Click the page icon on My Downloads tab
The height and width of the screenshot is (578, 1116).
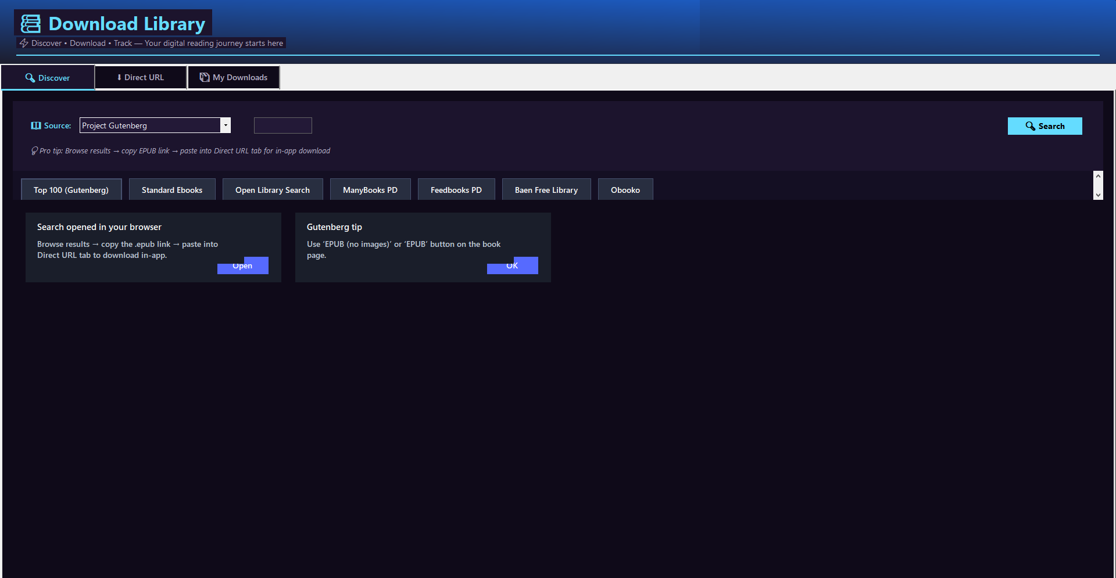tap(203, 77)
